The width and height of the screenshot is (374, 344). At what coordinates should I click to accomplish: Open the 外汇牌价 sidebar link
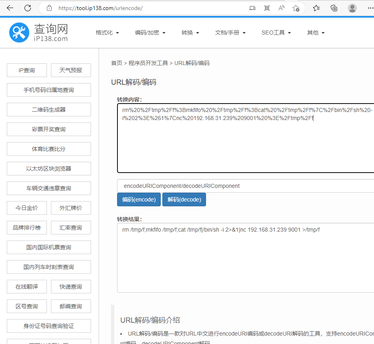71,208
